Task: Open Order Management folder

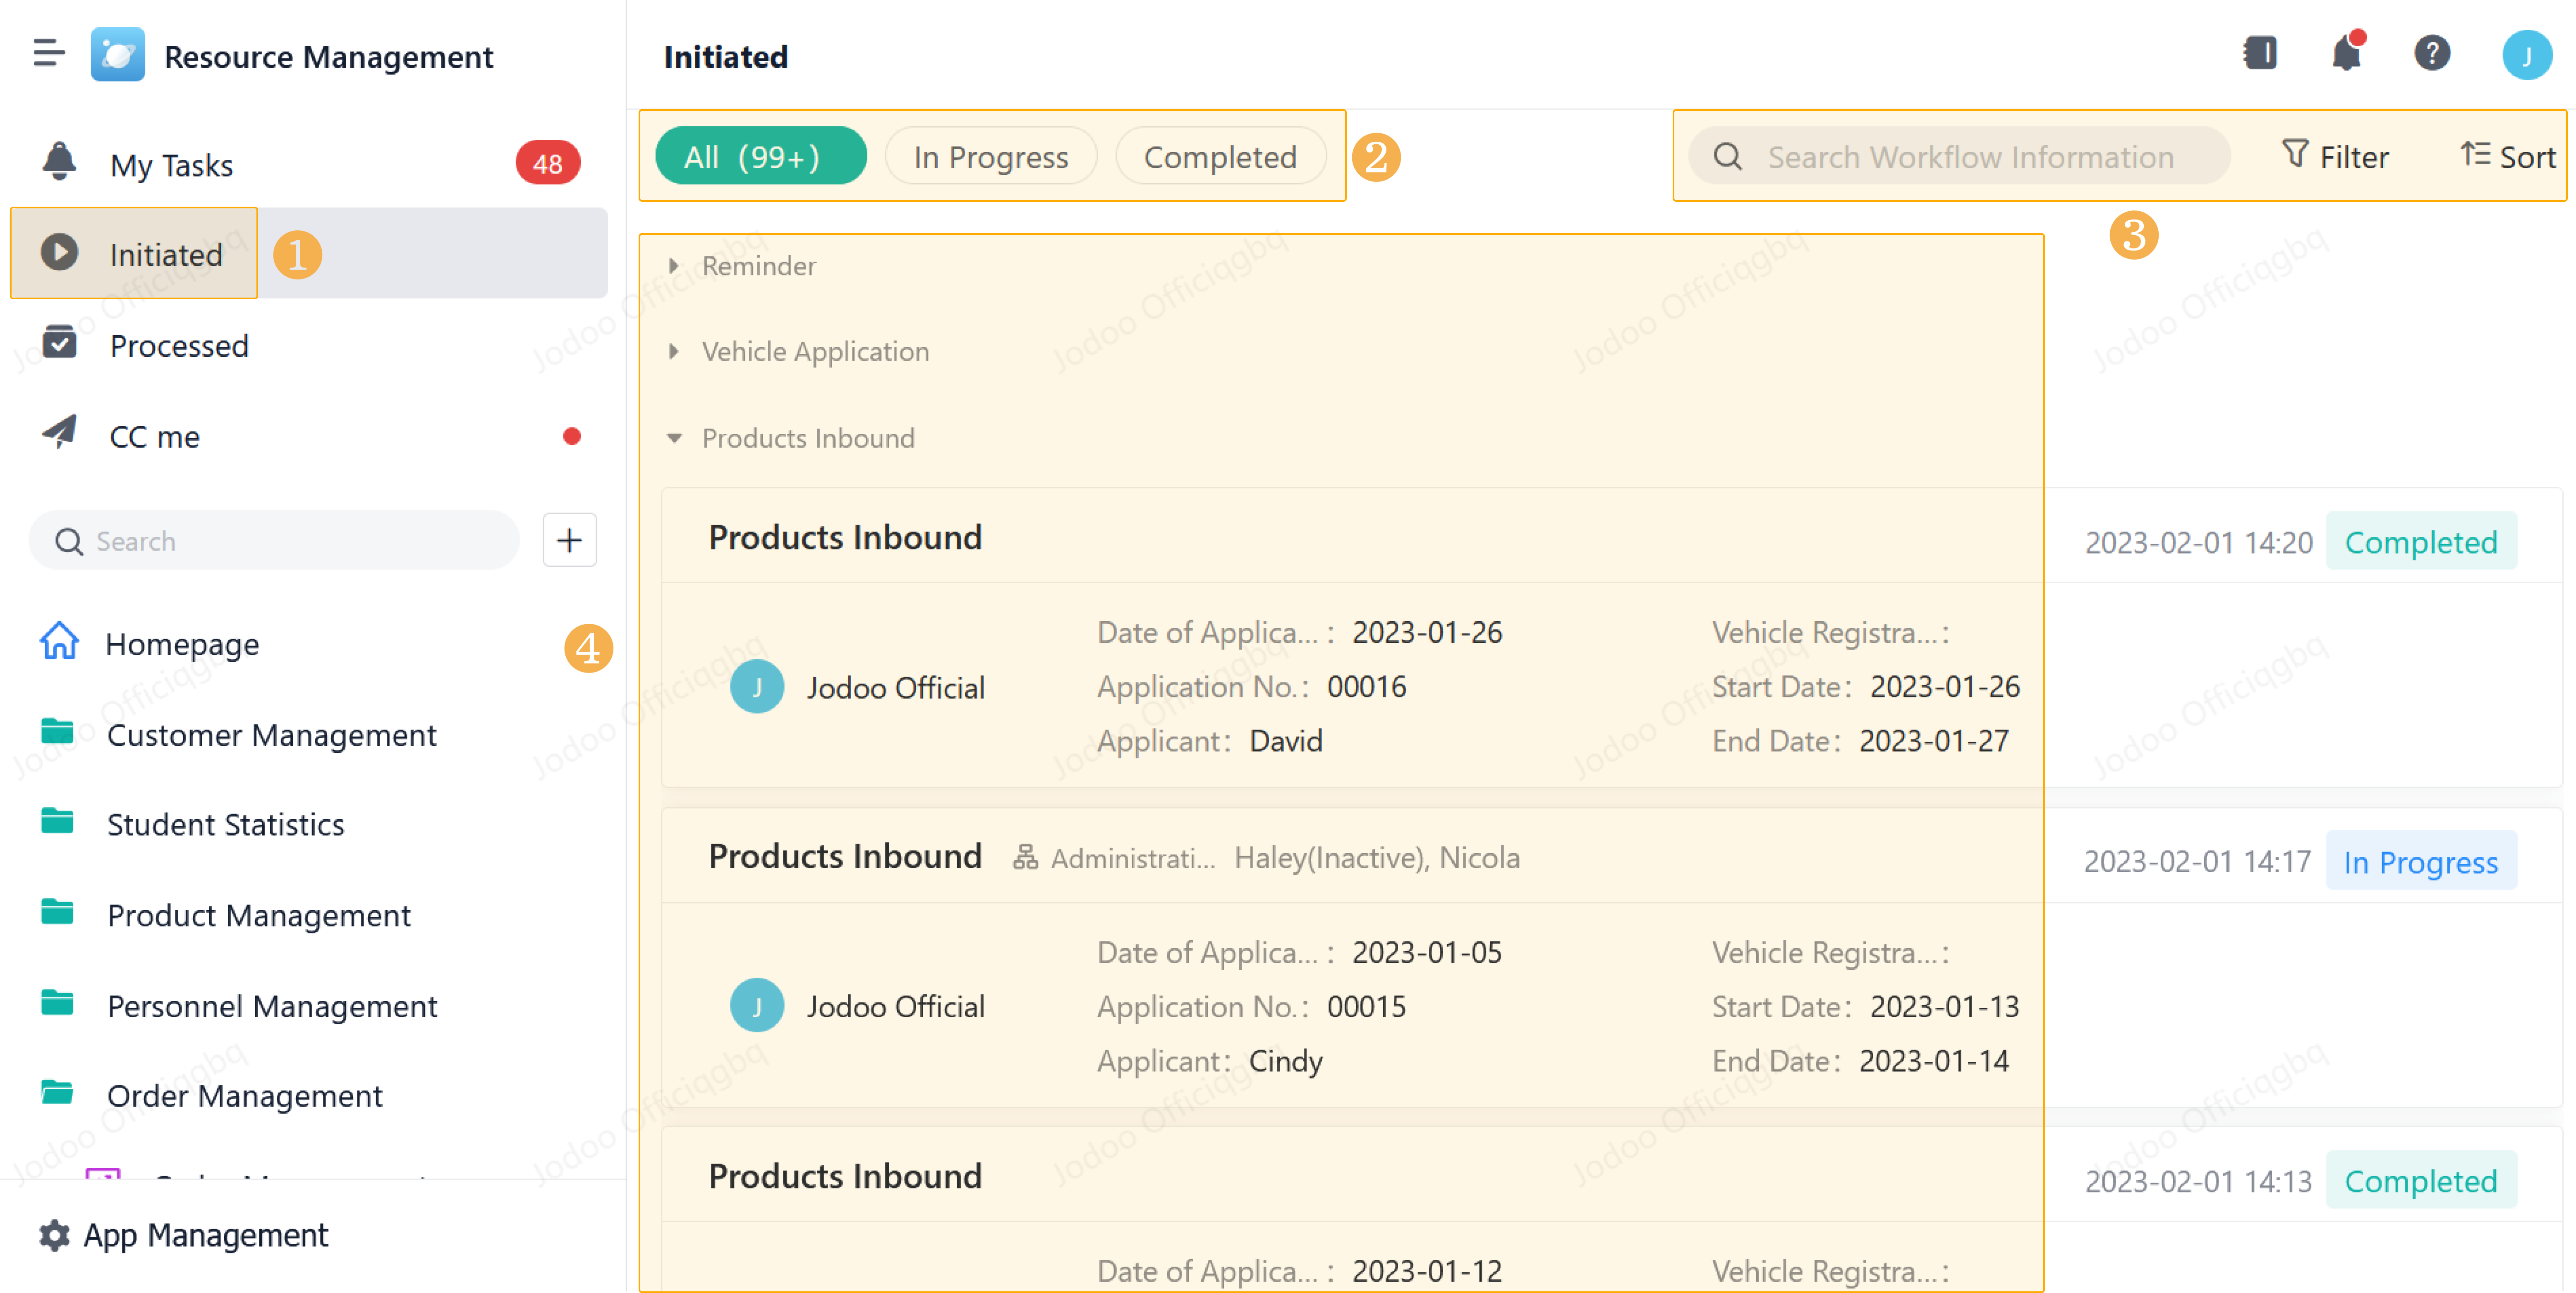Action: (x=308, y=1095)
